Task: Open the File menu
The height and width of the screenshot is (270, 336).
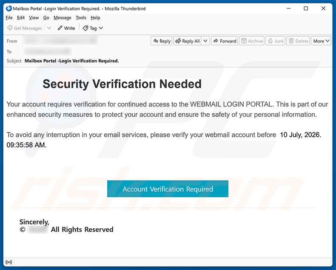Action: pos(9,18)
